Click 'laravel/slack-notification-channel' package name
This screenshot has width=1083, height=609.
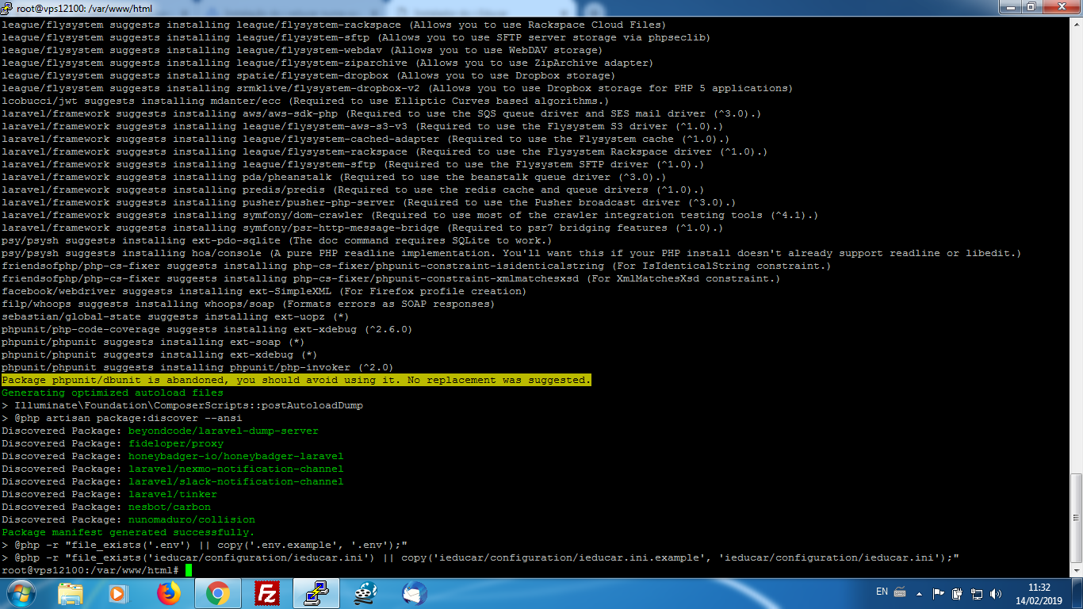(236, 481)
